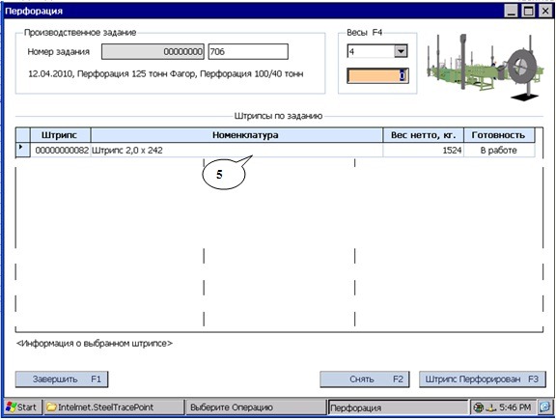Switch to Выберите Операцию taskbar window
This screenshot has width=556, height=420.
(x=255, y=406)
